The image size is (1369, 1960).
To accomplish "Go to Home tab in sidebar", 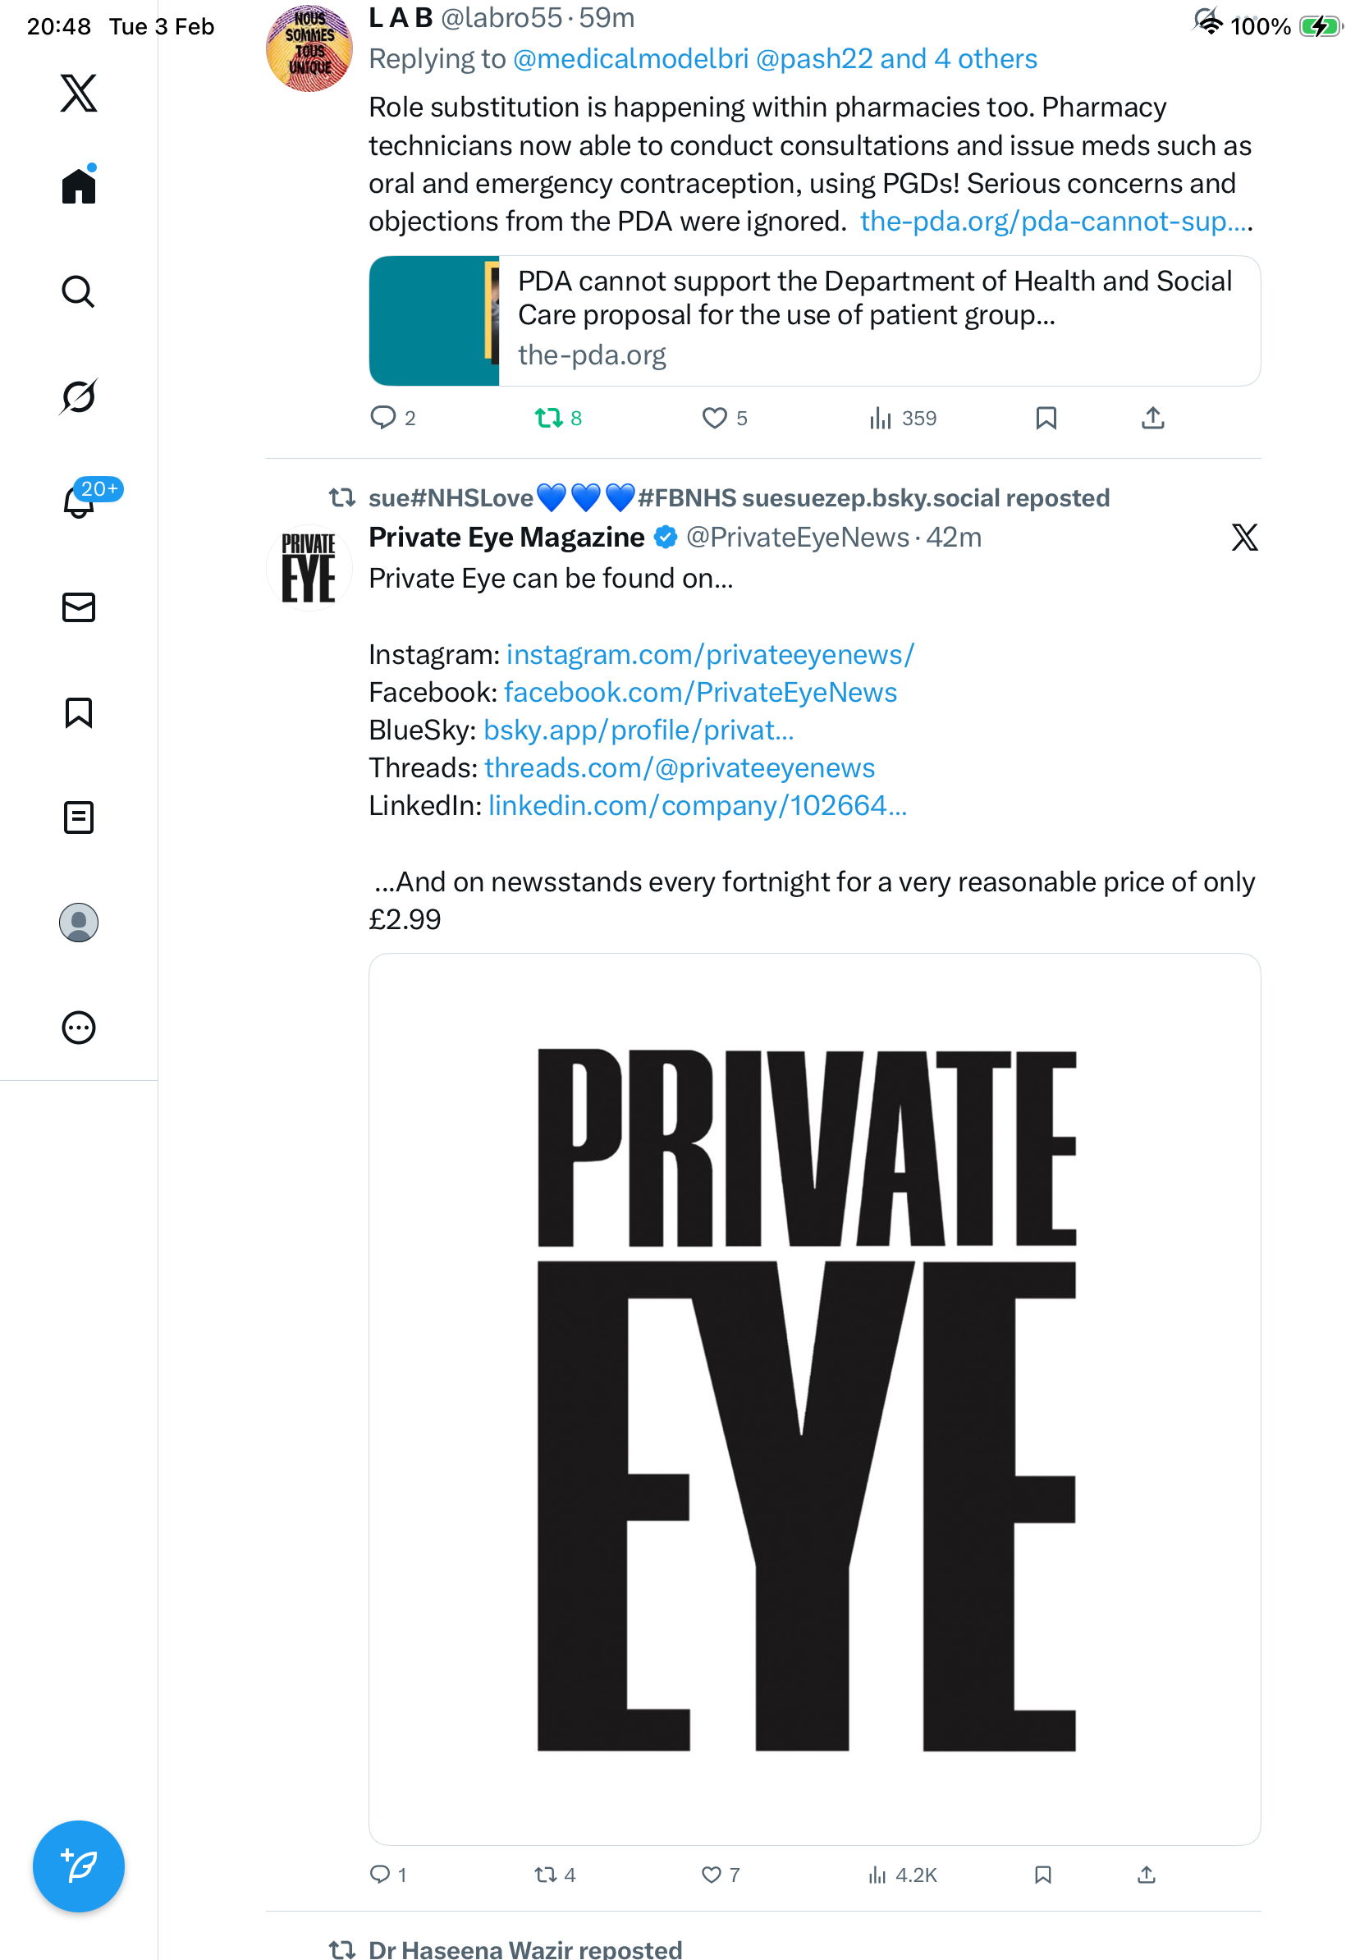I will pyautogui.click(x=79, y=186).
